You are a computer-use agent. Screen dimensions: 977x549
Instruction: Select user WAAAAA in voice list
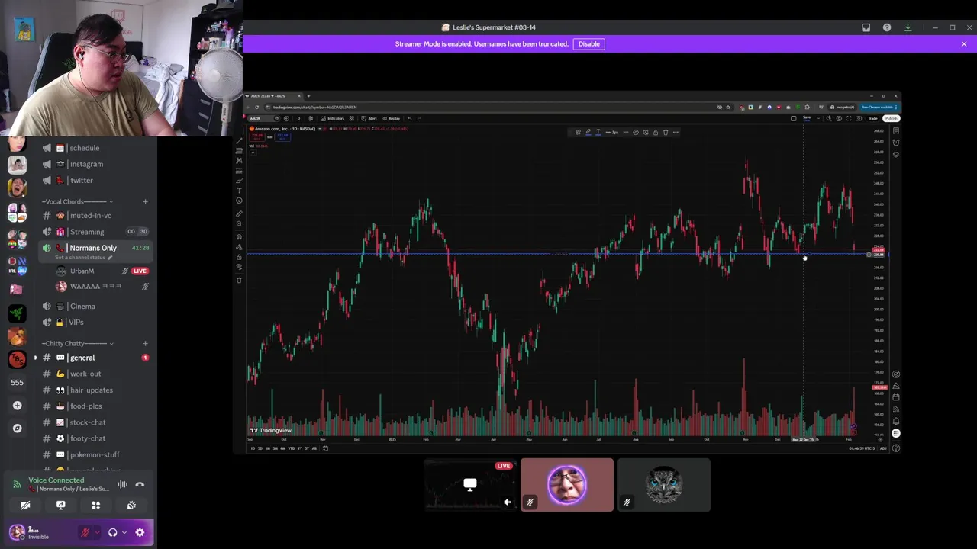point(95,287)
